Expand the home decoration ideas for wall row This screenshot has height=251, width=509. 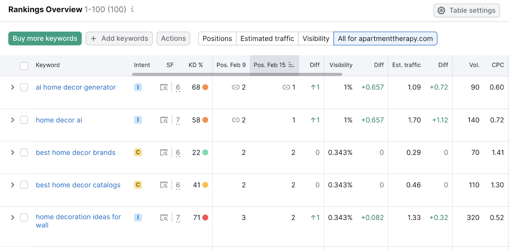[x=12, y=218]
